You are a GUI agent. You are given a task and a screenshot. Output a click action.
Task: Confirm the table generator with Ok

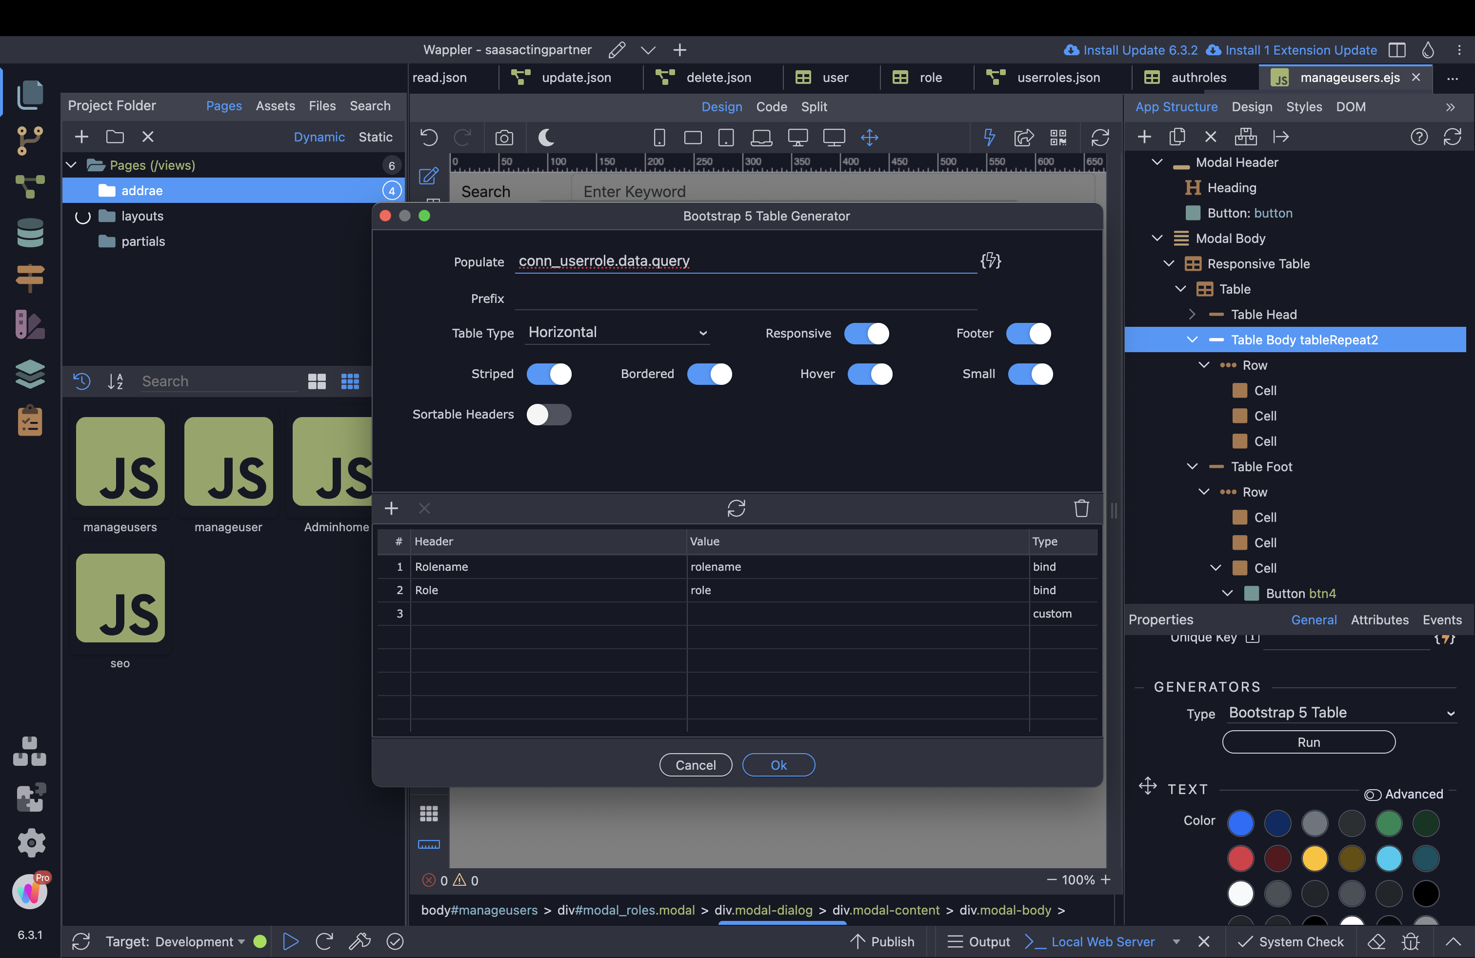pyautogui.click(x=778, y=765)
